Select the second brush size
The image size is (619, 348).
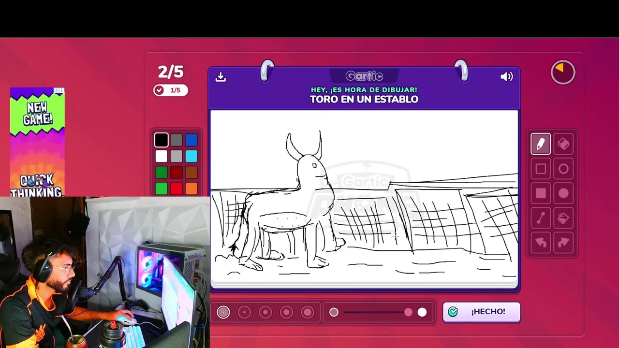[244, 312]
